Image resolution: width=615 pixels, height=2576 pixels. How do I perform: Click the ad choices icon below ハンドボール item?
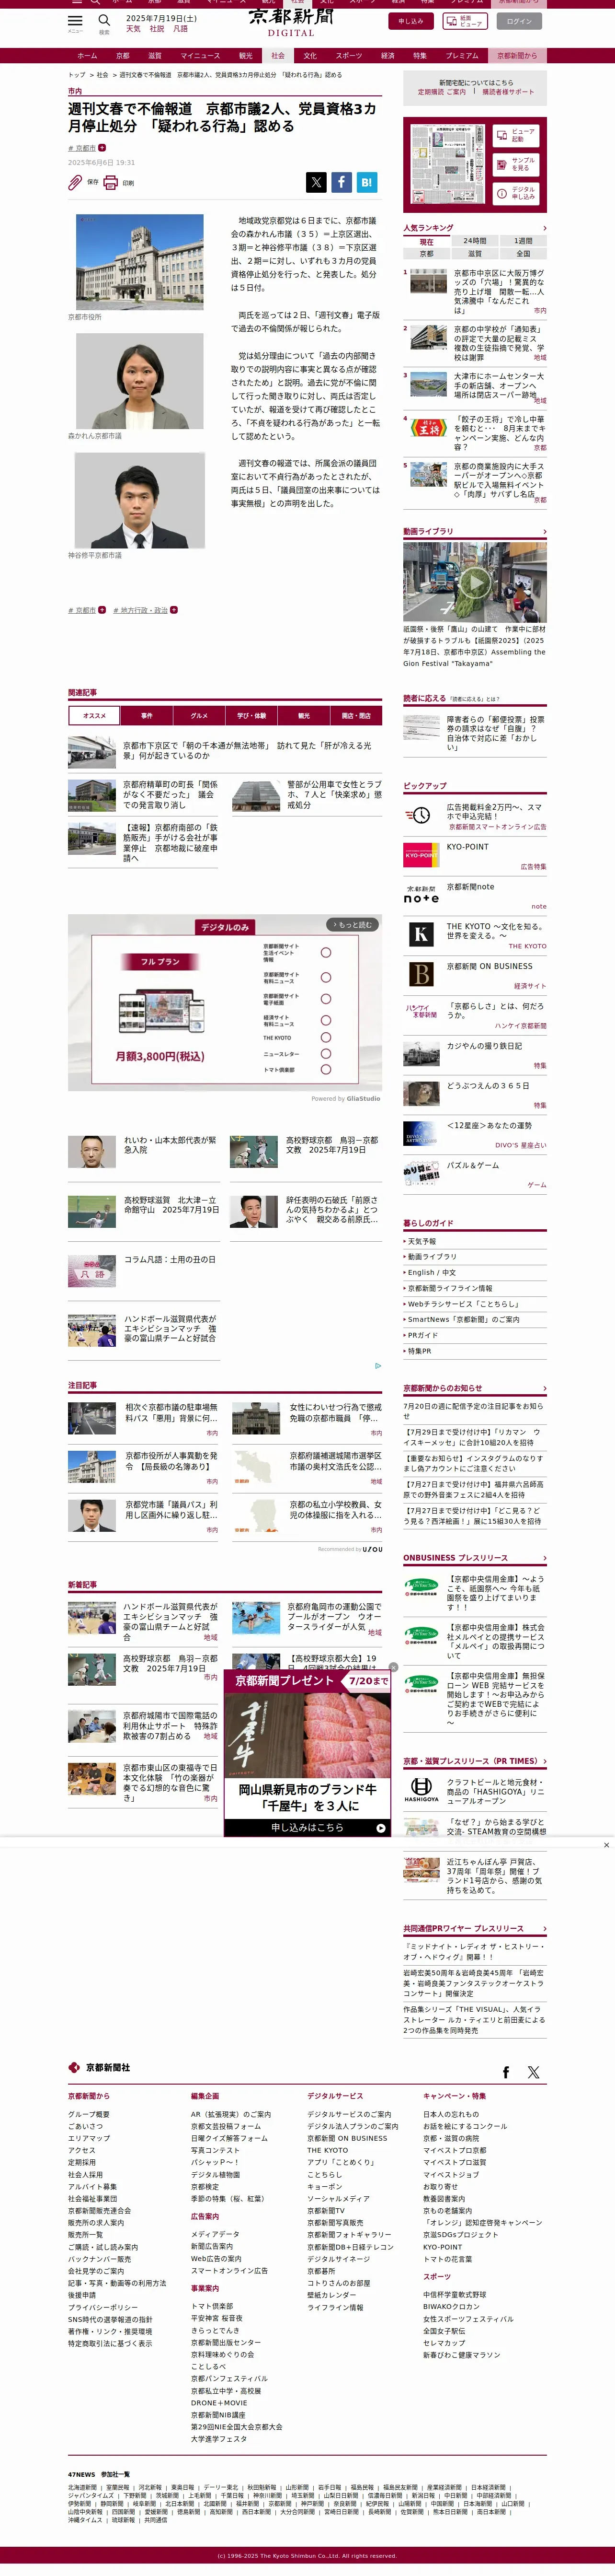[377, 1365]
